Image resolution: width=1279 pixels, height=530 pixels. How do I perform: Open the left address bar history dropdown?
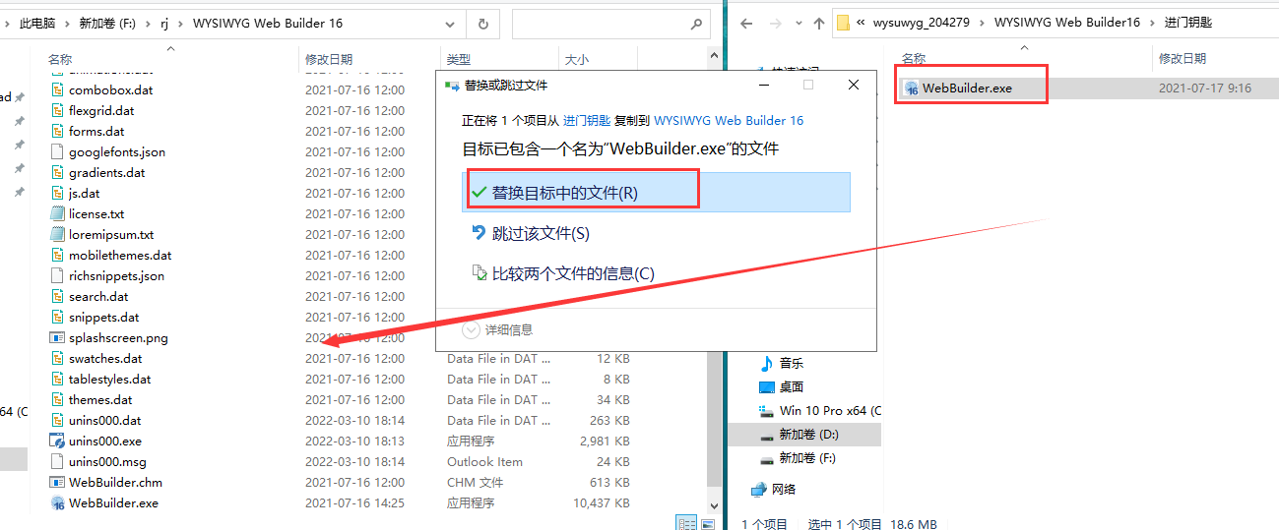(450, 24)
